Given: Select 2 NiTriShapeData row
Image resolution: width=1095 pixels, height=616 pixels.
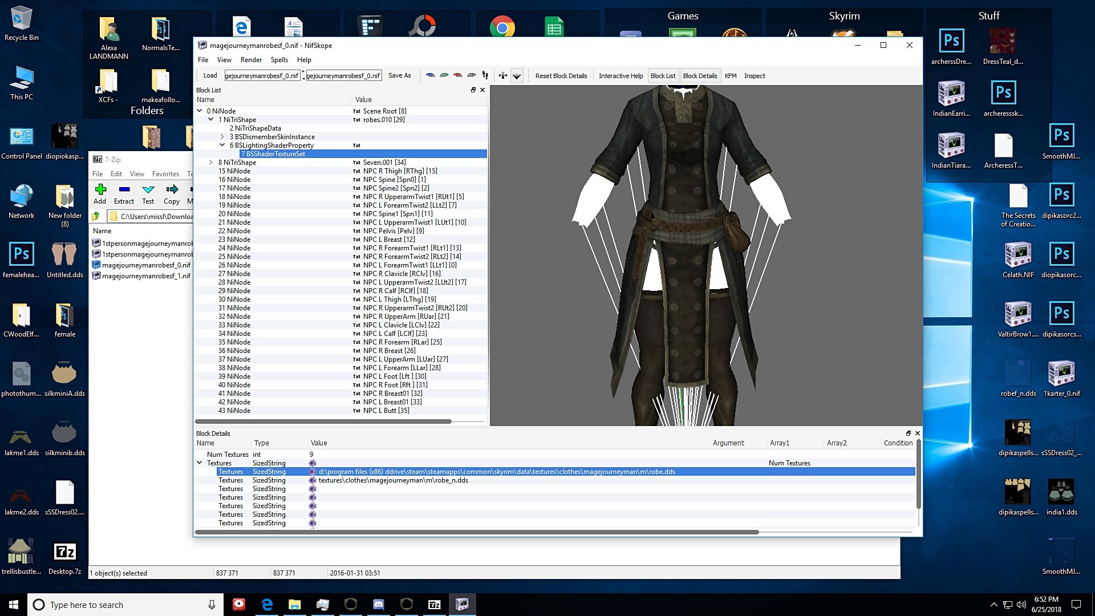Looking at the screenshot, I should 341,128.
